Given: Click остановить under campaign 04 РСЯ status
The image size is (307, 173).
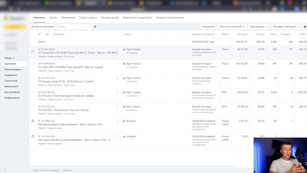Looking at the screenshot, I should click(131, 96).
